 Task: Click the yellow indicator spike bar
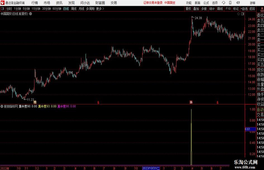coord(191,137)
